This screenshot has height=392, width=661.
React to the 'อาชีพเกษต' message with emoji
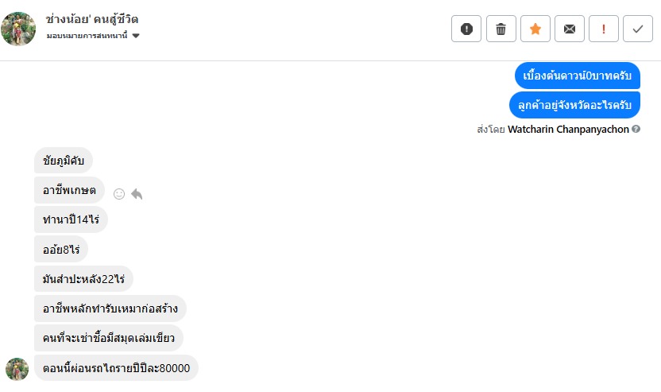(119, 193)
